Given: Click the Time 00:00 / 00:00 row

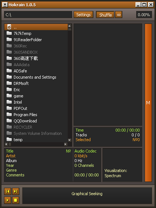Looking at the screenshot, I should click(108, 130).
